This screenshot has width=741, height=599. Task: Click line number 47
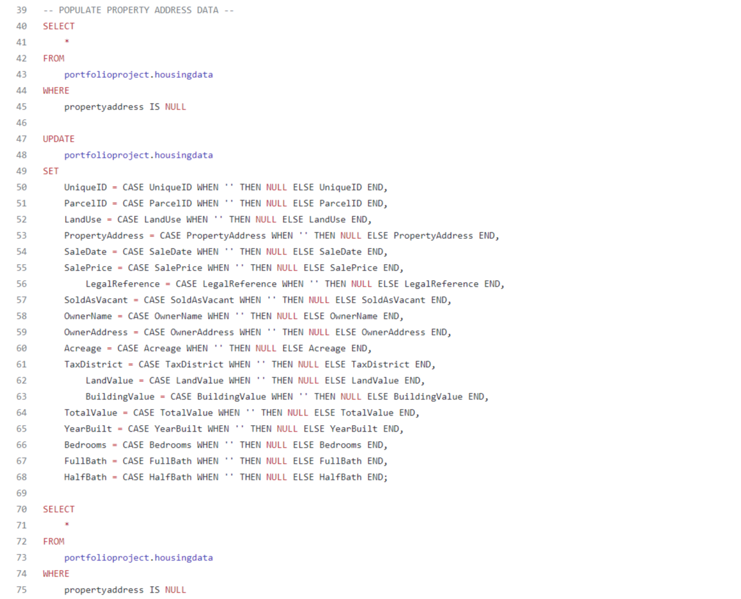point(21,139)
